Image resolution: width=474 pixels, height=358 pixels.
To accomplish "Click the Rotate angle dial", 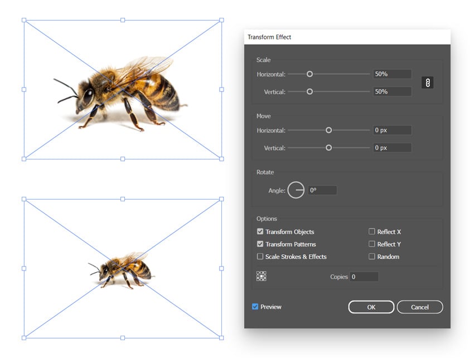I will pos(296,190).
